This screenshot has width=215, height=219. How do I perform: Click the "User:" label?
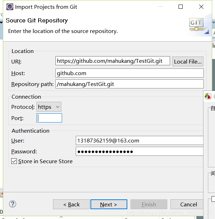coord(18,141)
